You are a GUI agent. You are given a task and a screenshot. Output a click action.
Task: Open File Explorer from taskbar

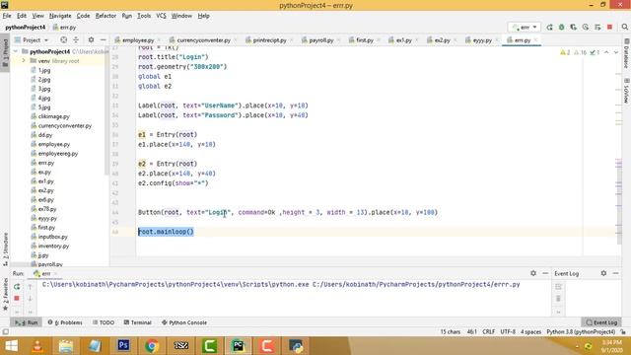66,346
